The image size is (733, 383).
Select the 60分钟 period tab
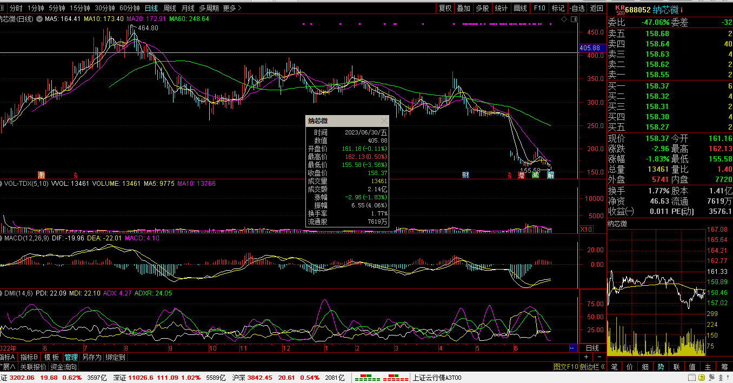pos(129,8)
